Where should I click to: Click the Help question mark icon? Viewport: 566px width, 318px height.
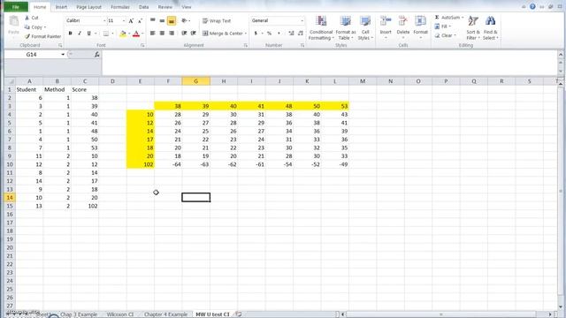pos(532,6)
